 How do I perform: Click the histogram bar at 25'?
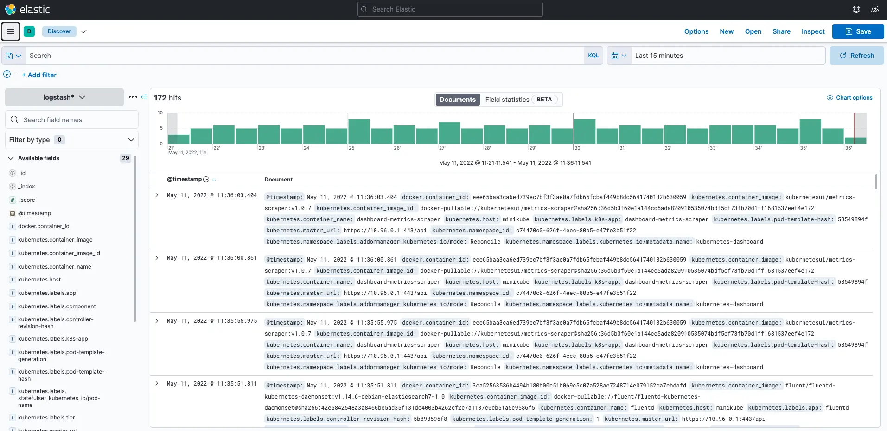359,132
